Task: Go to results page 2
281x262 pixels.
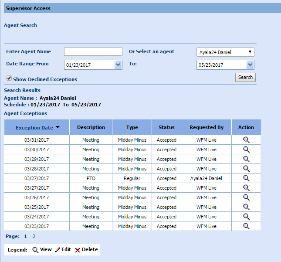Action: coord(34,236)
